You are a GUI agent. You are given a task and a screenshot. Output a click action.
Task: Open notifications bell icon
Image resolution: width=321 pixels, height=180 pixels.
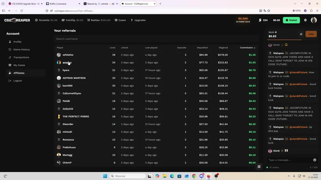[305, 20]
